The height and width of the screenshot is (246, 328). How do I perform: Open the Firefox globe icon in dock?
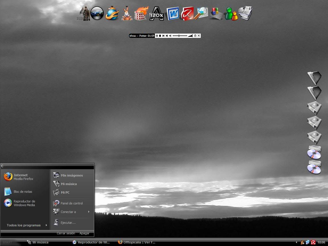point(112,13)
